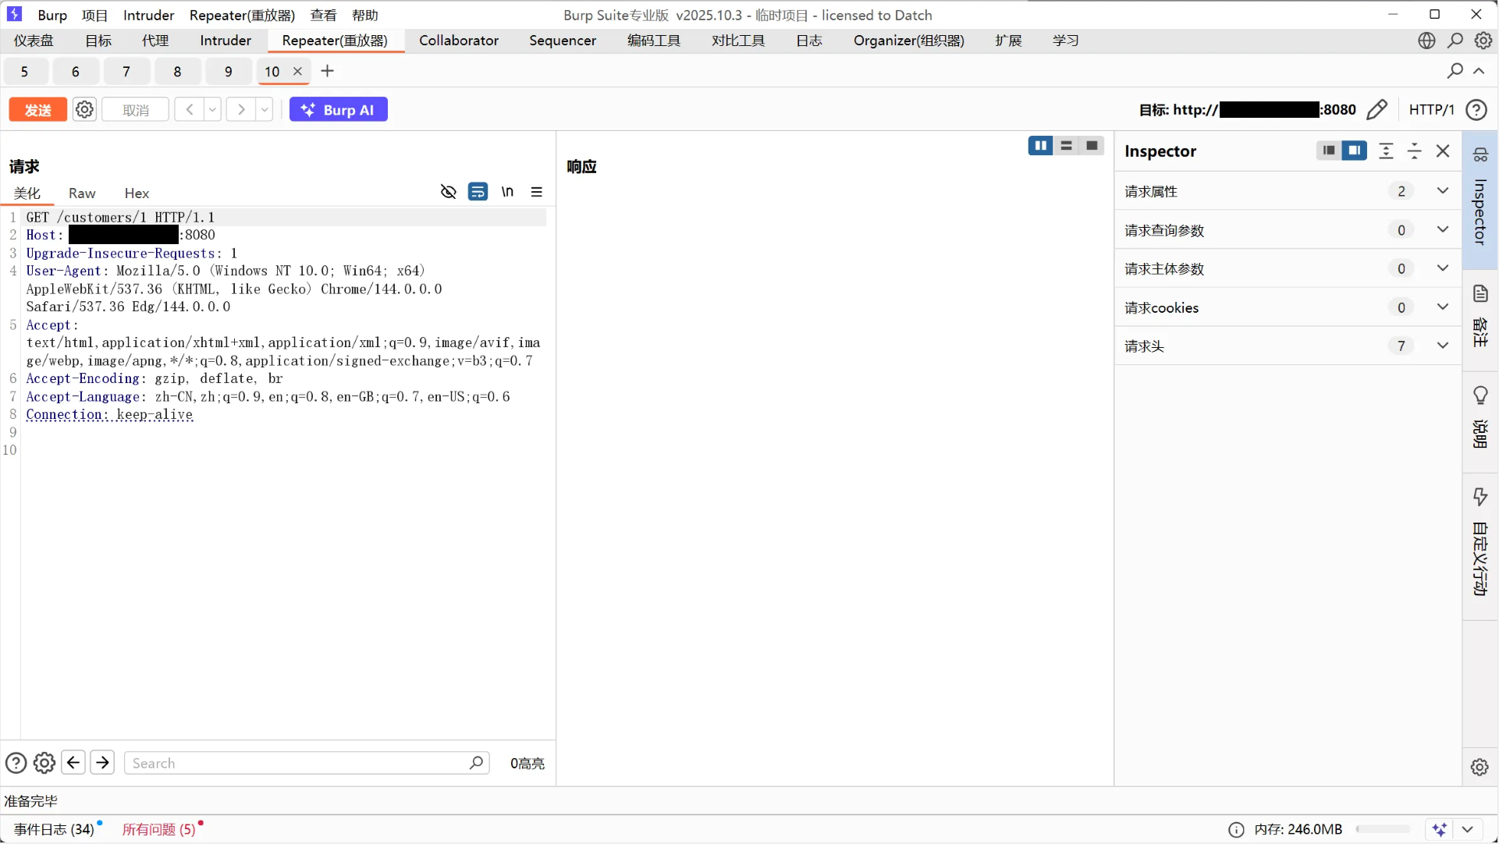Open 所有问题 (5) issues
Viewport: 1499px width, 844px height.
tap(158, 830)
